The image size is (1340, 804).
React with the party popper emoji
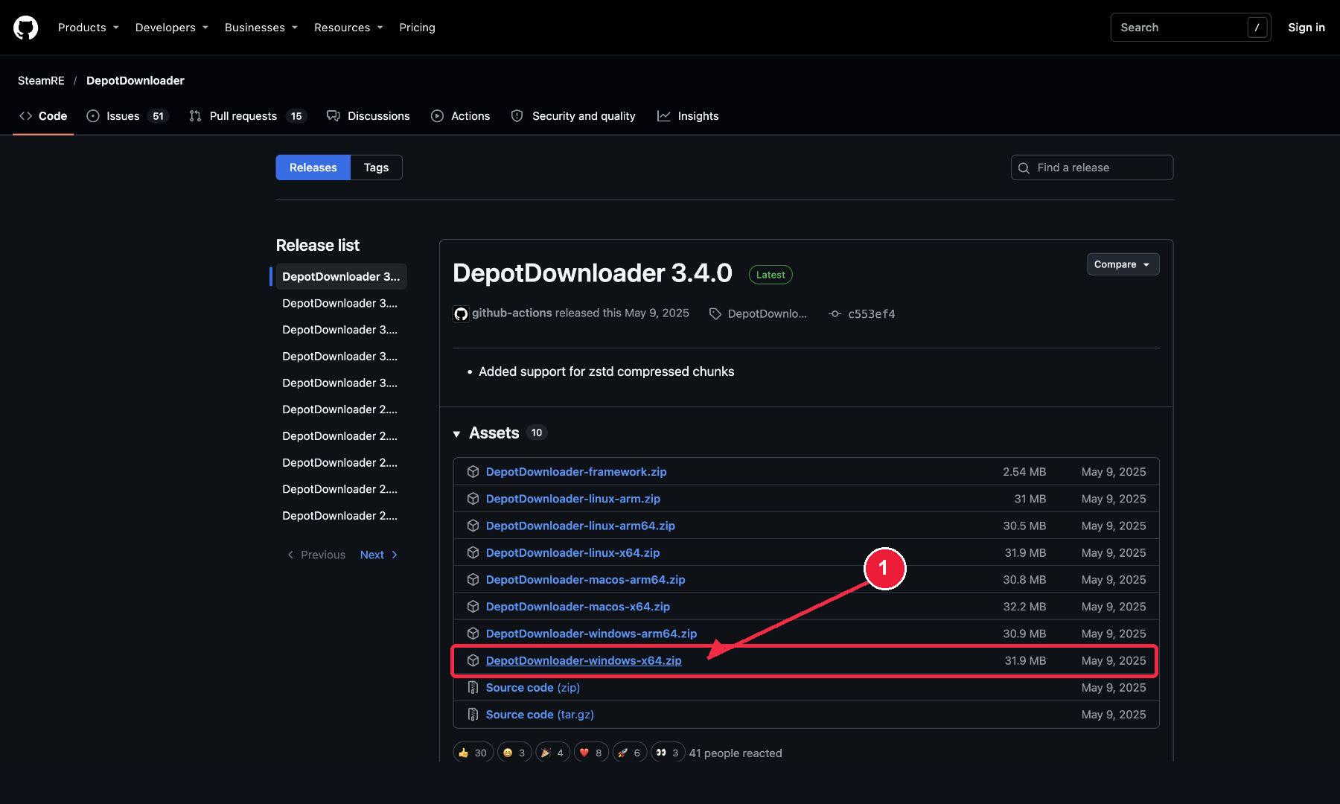[x=552, y=753]
